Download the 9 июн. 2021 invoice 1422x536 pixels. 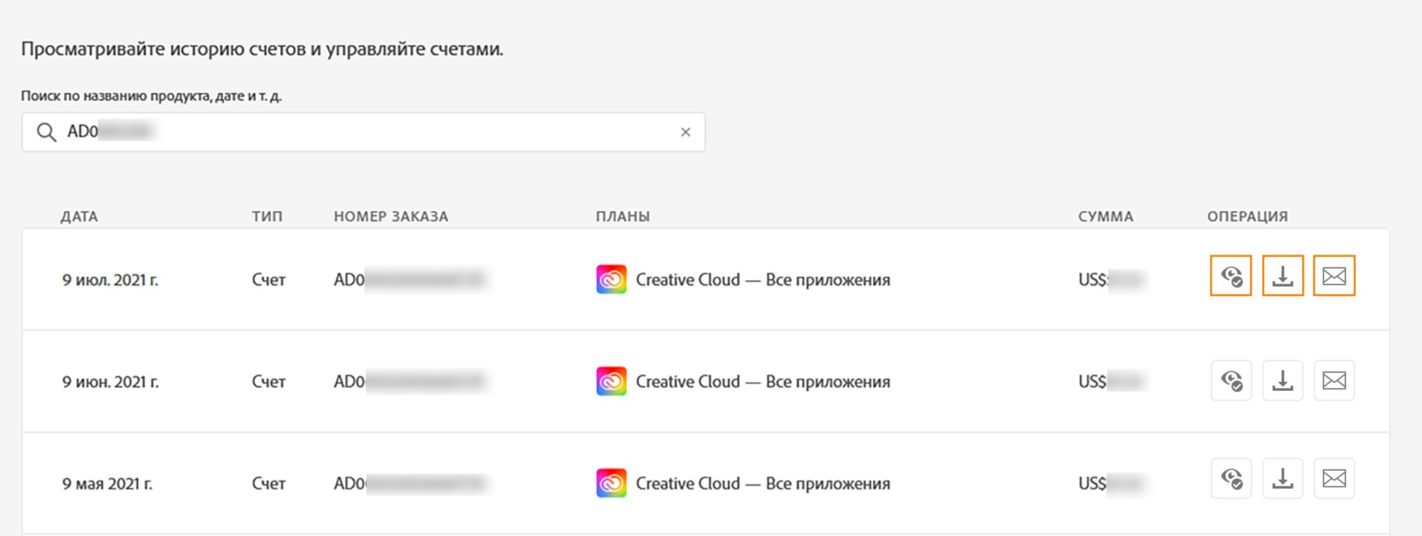click(1283, 381)
